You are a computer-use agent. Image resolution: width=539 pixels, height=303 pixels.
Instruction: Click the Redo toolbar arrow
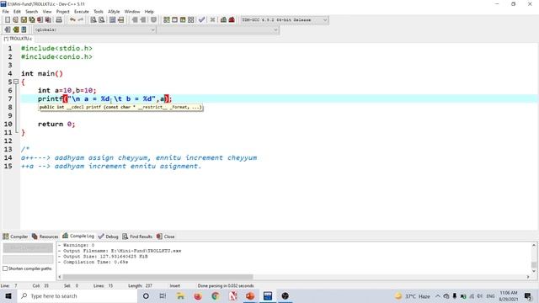click(x=81, y=20)
